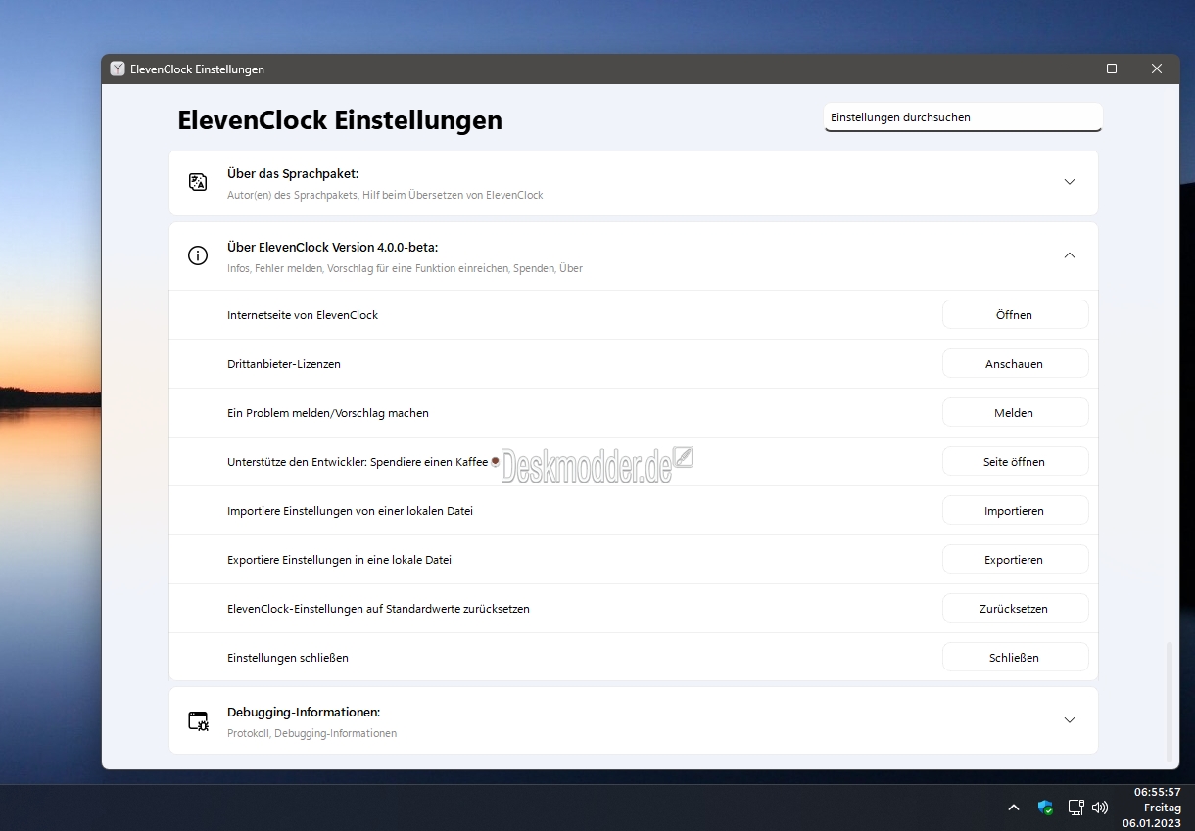Close the ElevenClock Einstellungen window
This screenshot has height=831, width=1195.
click(1157, 69)
